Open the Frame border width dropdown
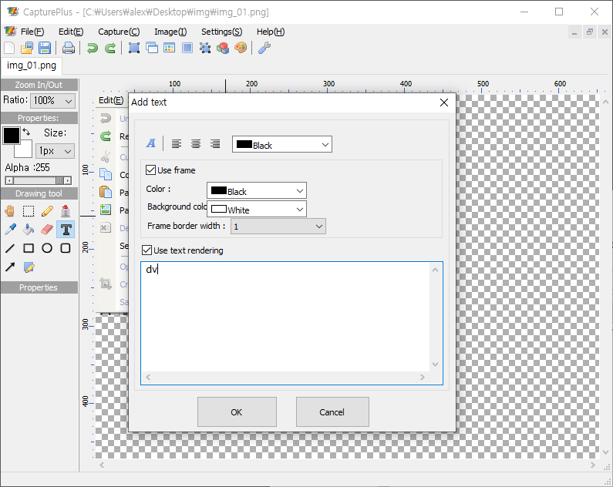The height and width of the screenshot is (487, 613). pos(278,227)
